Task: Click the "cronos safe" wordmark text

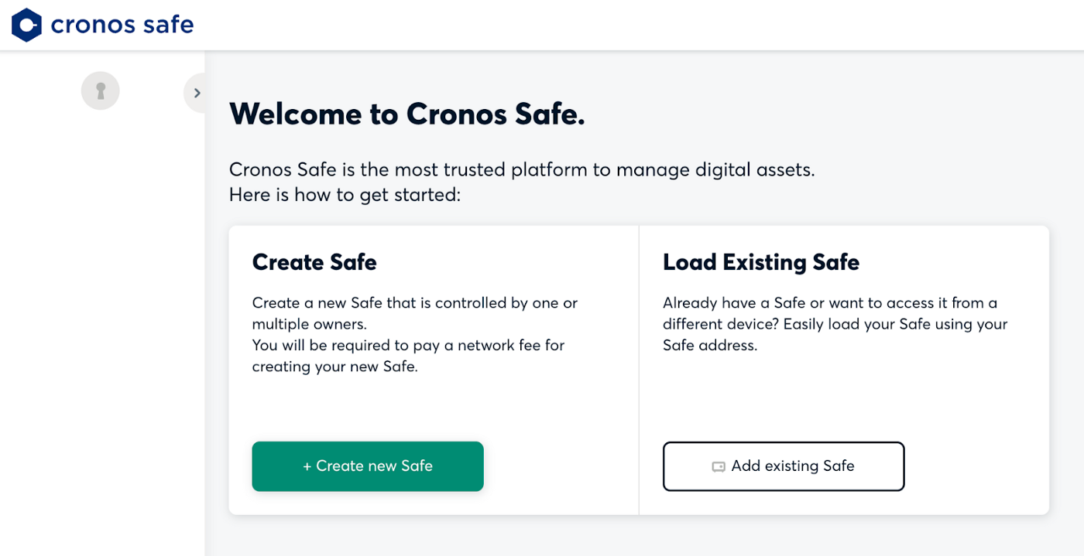Action: [x=122, y=25]
